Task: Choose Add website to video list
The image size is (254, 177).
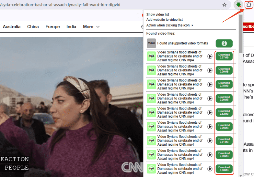Action: click(x=164, y=20)
